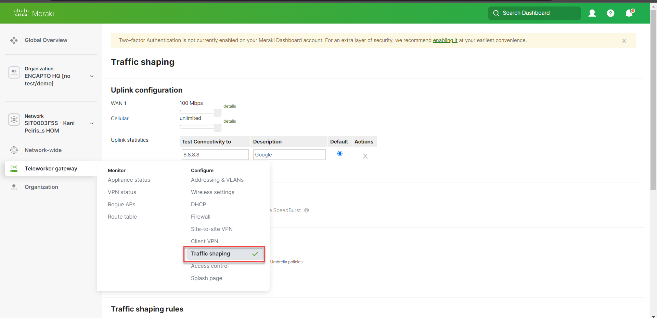Click the WAN 1 bandwidth slider handle
Screen dimensions: 657x318
click(218, 112)
